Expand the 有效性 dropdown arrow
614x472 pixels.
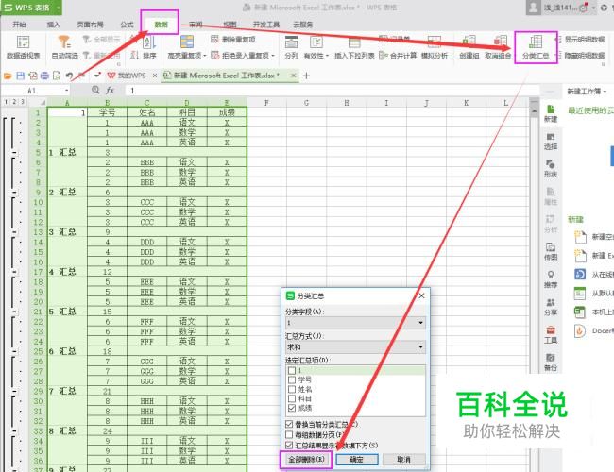[327, 56]
